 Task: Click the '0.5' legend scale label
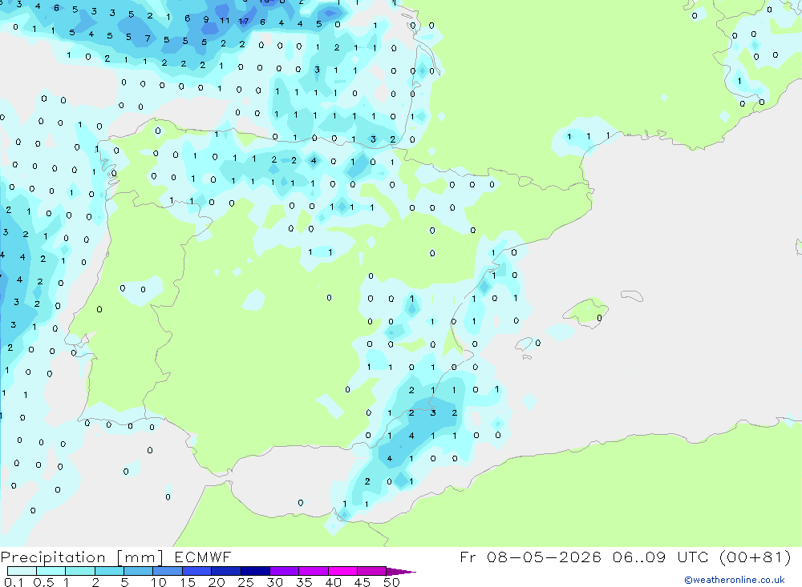[43, 582]
